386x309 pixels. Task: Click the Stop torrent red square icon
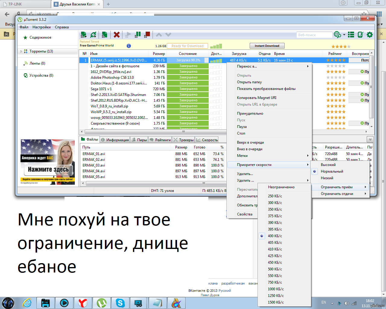147,35
